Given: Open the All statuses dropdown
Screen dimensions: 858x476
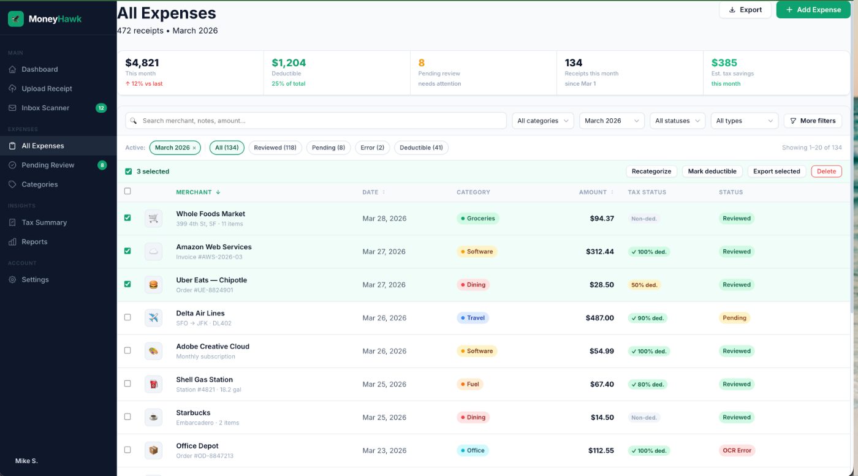Looking at the screenshot, I should click(678, 121).
